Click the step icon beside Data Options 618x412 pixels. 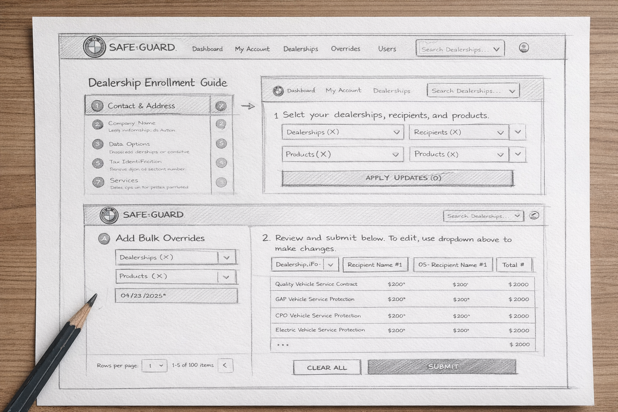(x=97, y=144)
